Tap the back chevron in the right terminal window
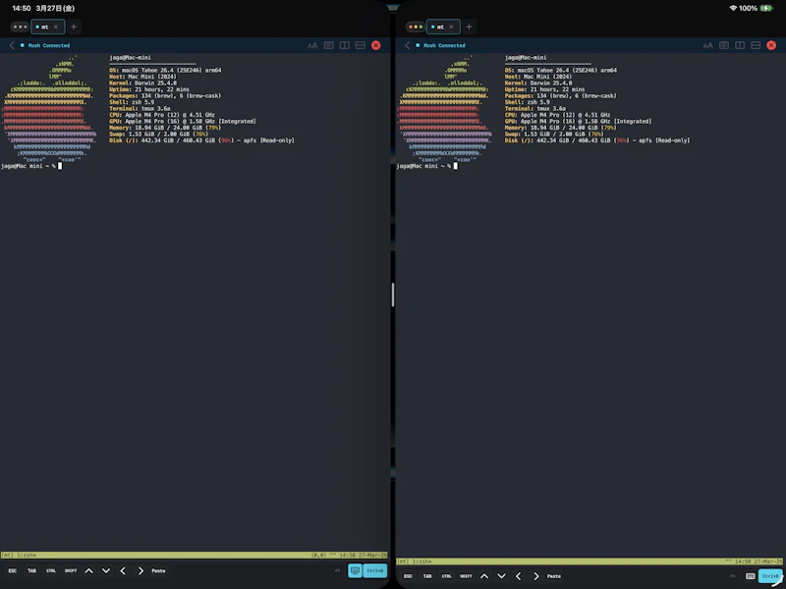The height and width of the screenshot is (589, 786). click(408, 45)
